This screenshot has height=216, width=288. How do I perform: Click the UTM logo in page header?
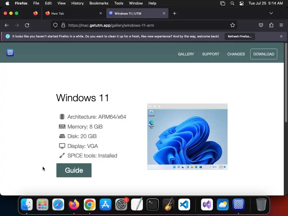click(x=10, y=53)
